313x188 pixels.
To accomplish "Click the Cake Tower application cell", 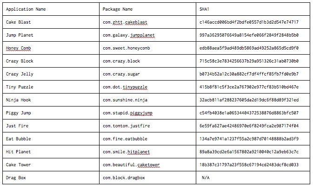I will point(51,165).
